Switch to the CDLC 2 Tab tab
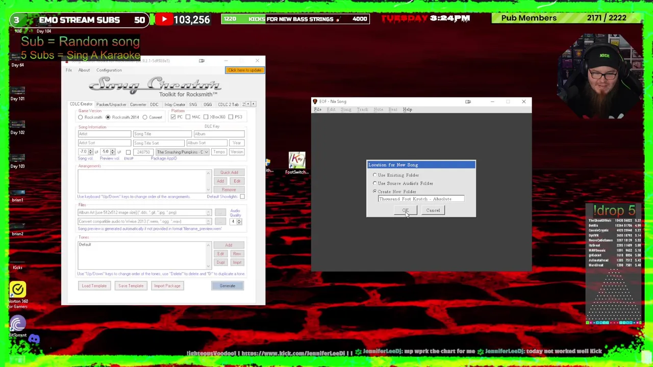 (228, 104)
